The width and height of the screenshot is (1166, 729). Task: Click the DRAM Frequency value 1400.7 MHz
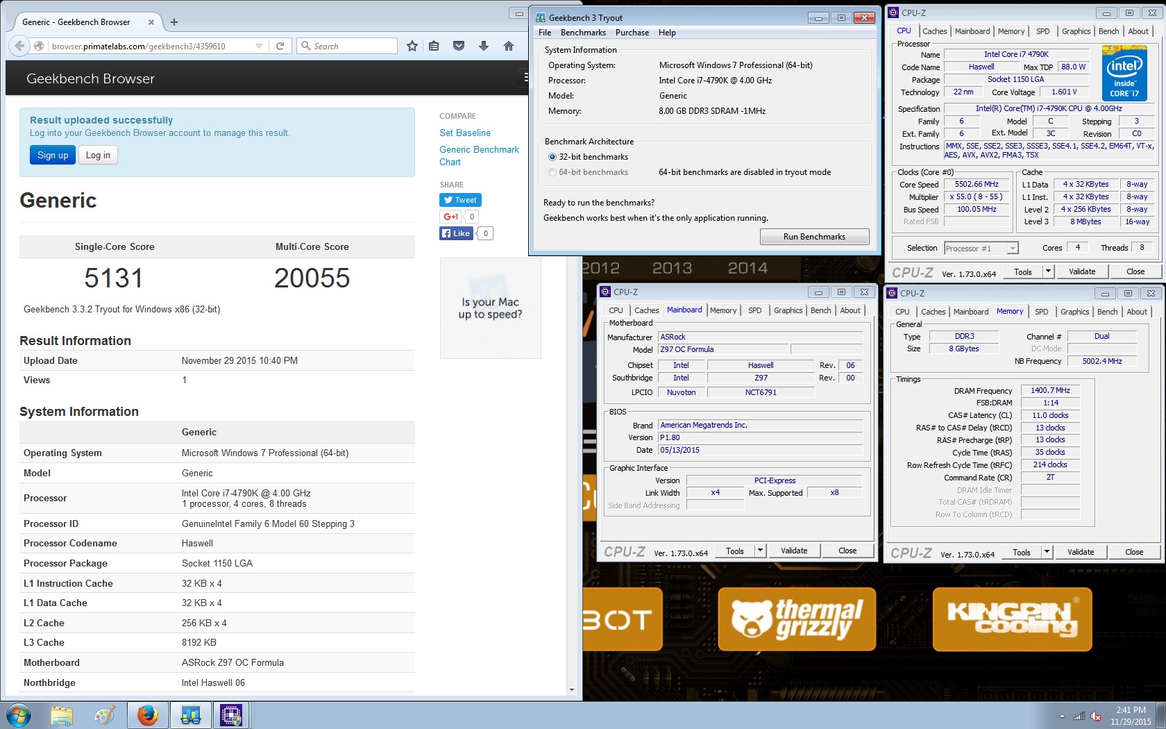click(1050, 390)
